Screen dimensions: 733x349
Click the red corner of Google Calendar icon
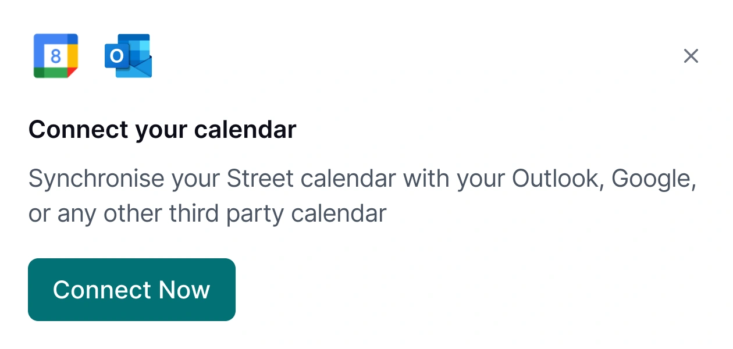click(x=72, y=72)
